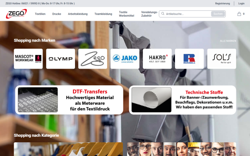Open the faces collage category image

[x=182, y=149]
